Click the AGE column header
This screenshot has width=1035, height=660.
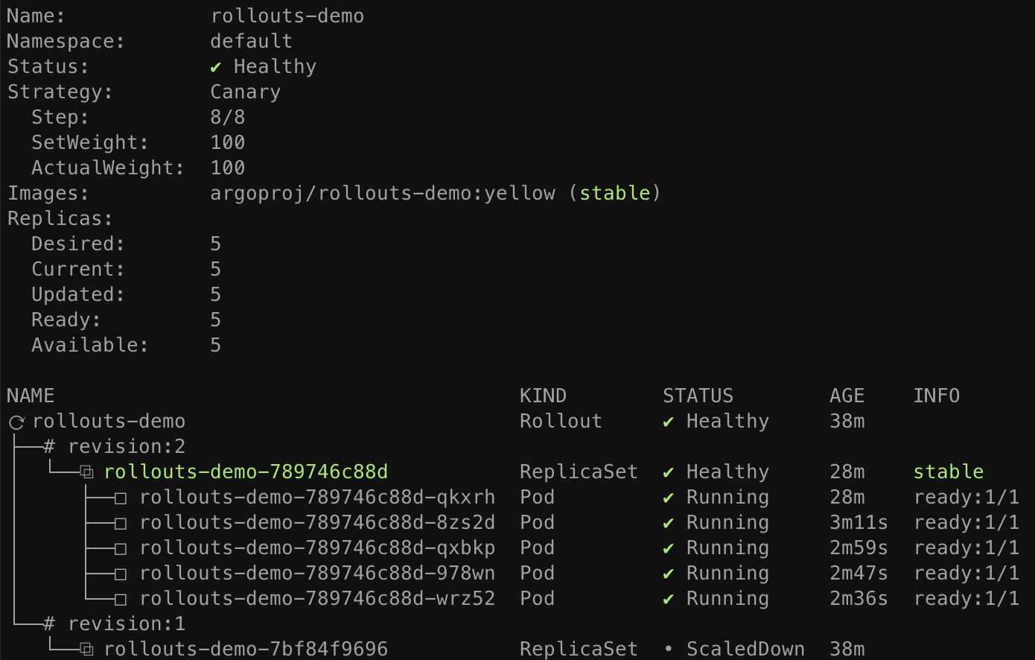tap(847, 396)
